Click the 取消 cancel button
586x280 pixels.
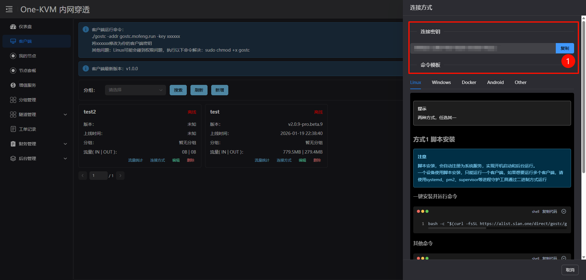tap(570, 270)
